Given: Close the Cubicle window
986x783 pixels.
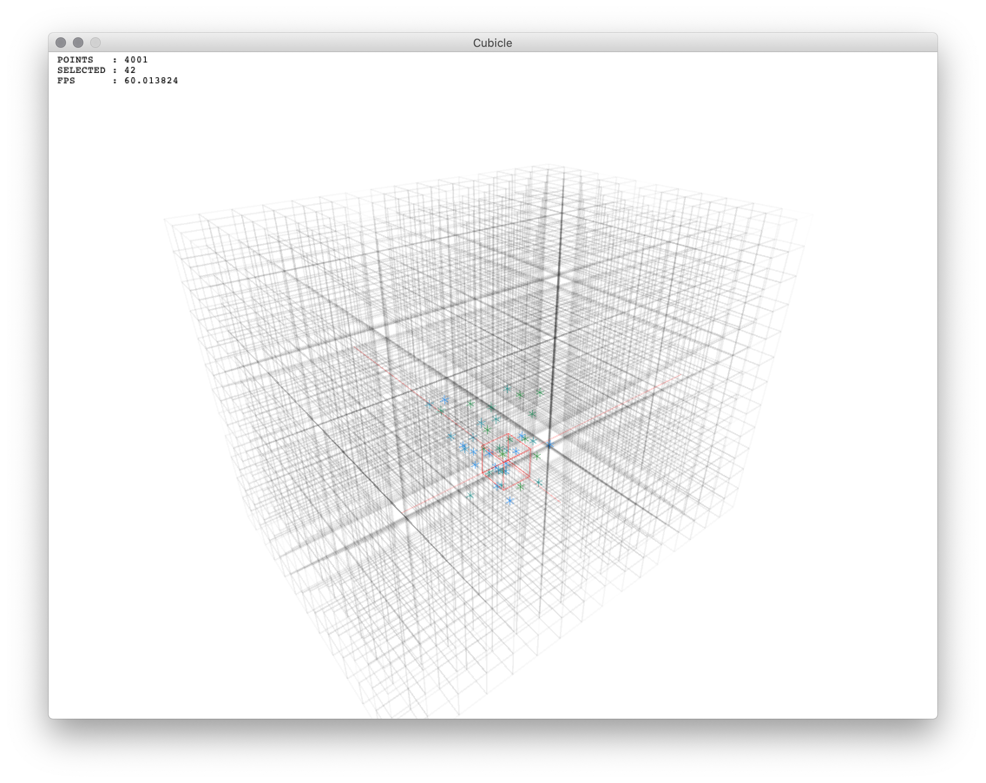Looking at the screenshot, I should 61,43.
